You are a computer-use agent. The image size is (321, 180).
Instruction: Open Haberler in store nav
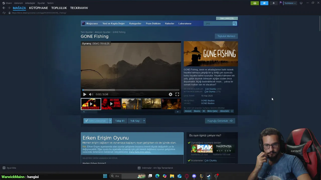170,23
